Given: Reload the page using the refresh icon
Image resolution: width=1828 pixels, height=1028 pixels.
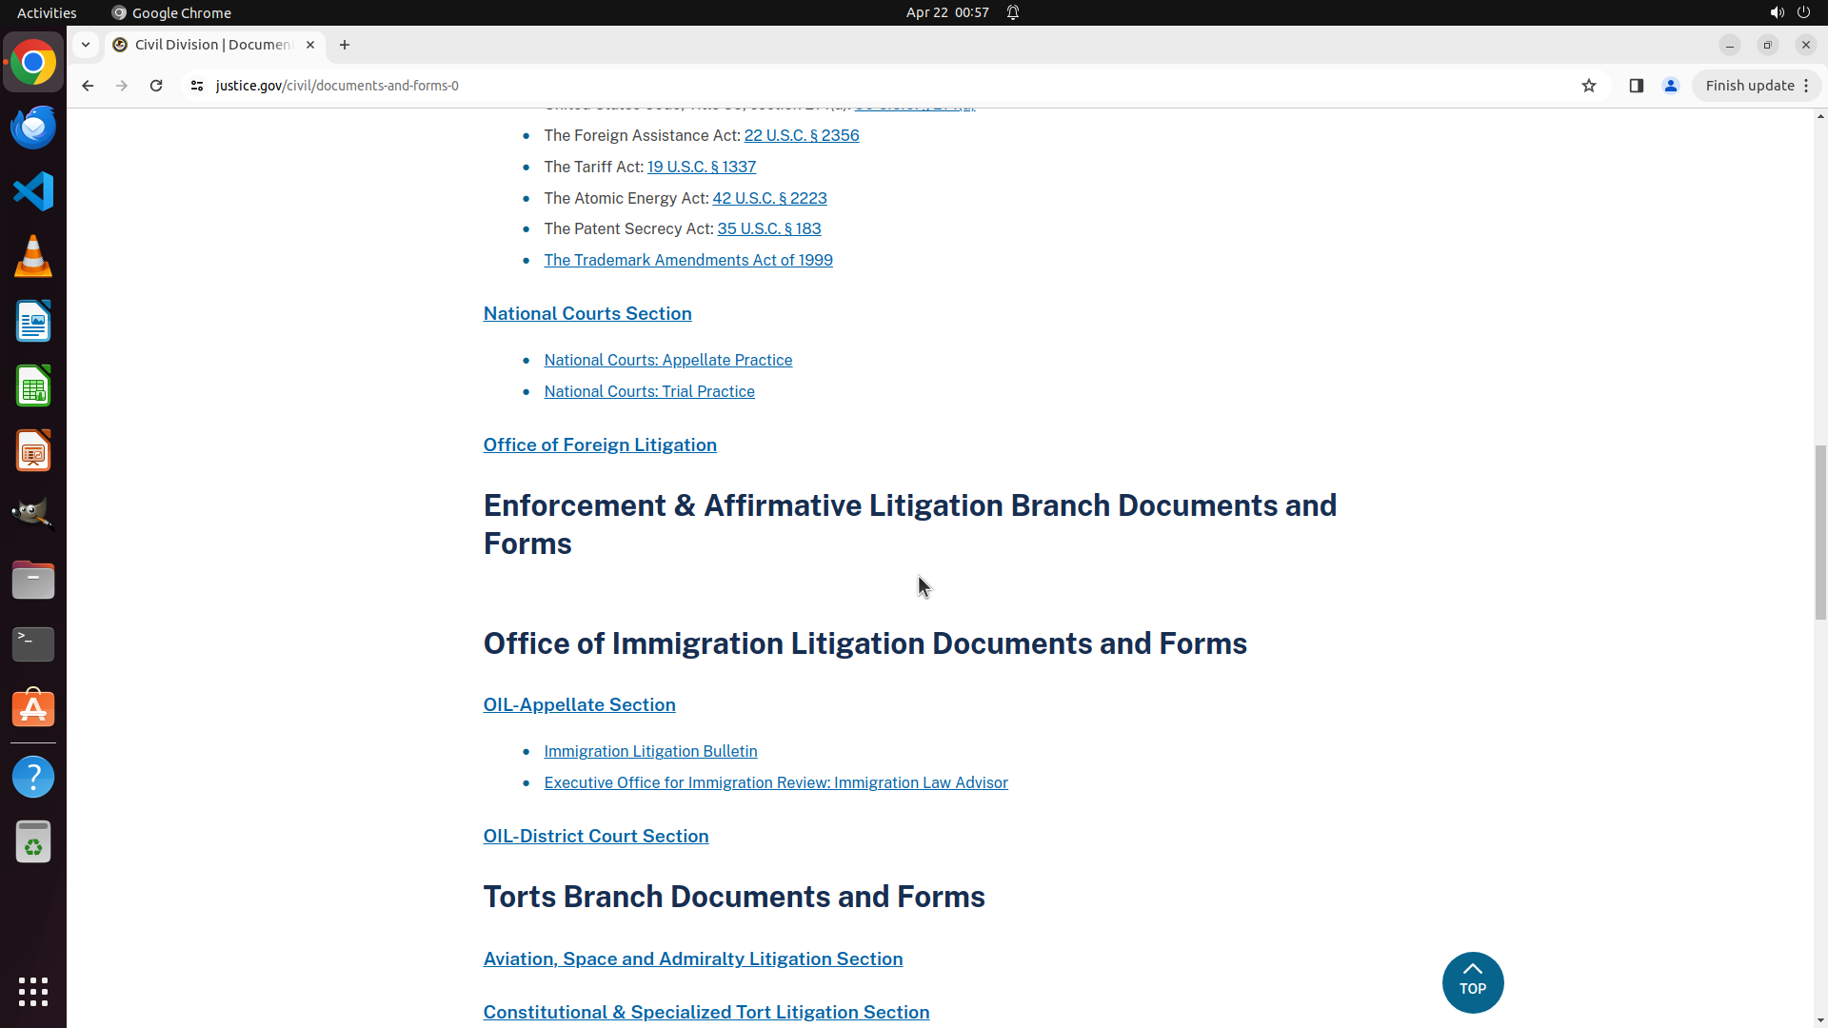Looking at the screenshot, I should (x=156, y=86).
